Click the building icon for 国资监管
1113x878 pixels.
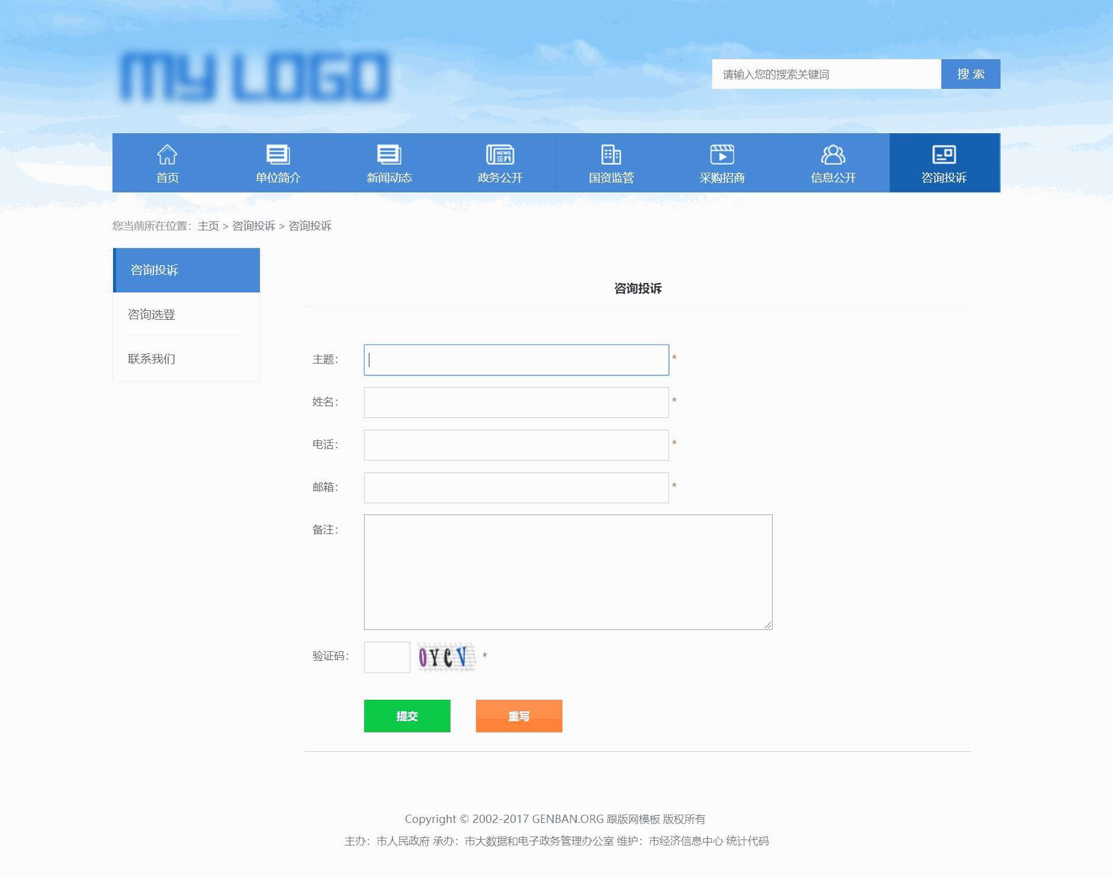611,155
